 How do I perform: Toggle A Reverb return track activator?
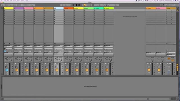tap(149, 70)
